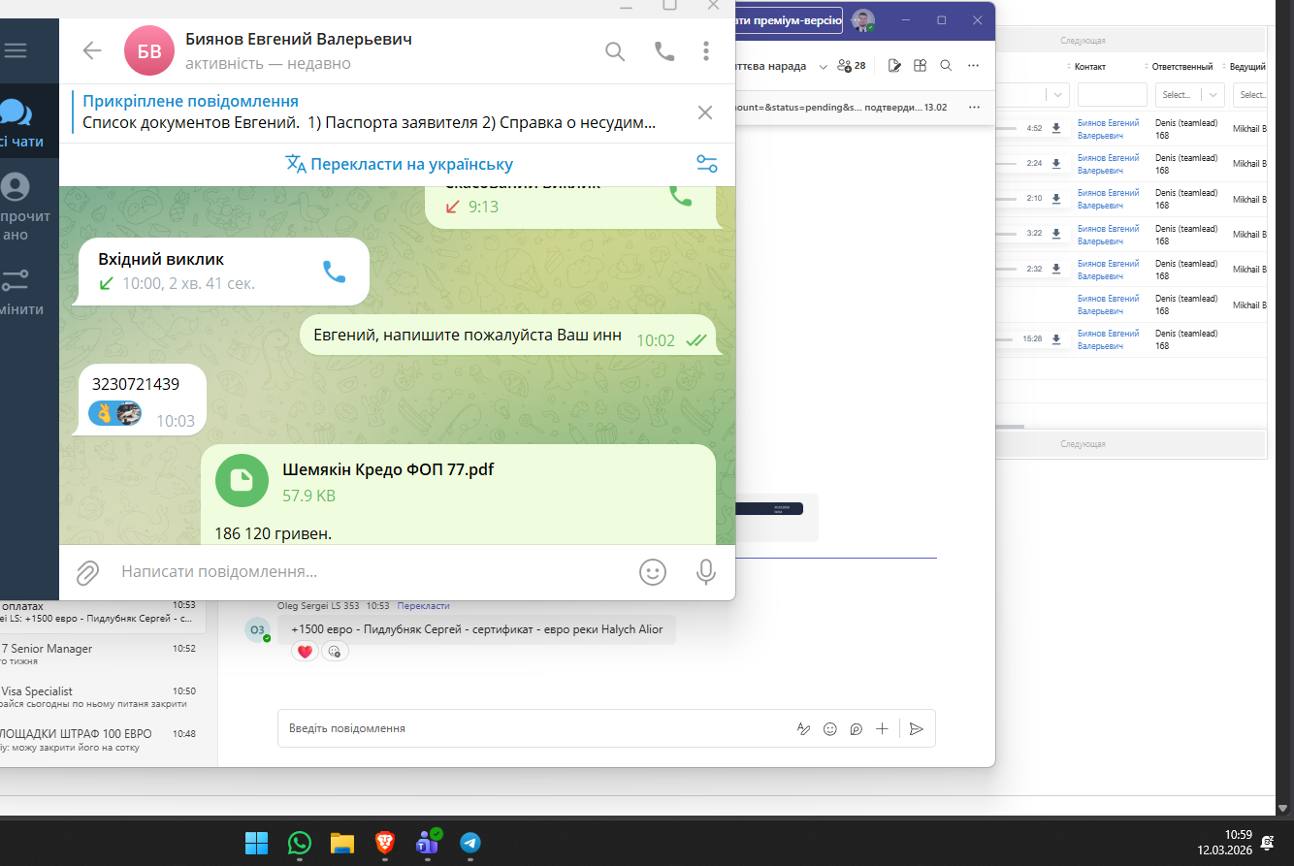Download the 4:52 call recording
The image size is (1294, 866).
coord(1056,128)
